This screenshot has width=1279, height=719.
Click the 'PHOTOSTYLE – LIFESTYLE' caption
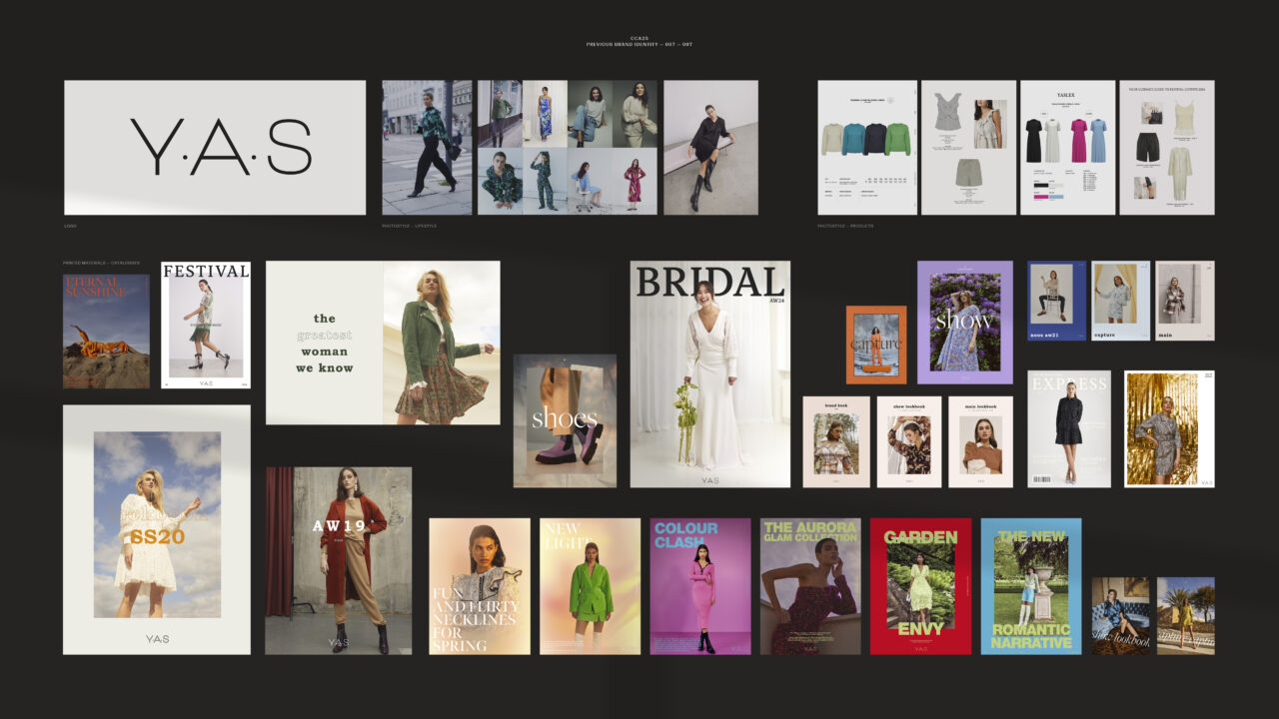point(409,226)
